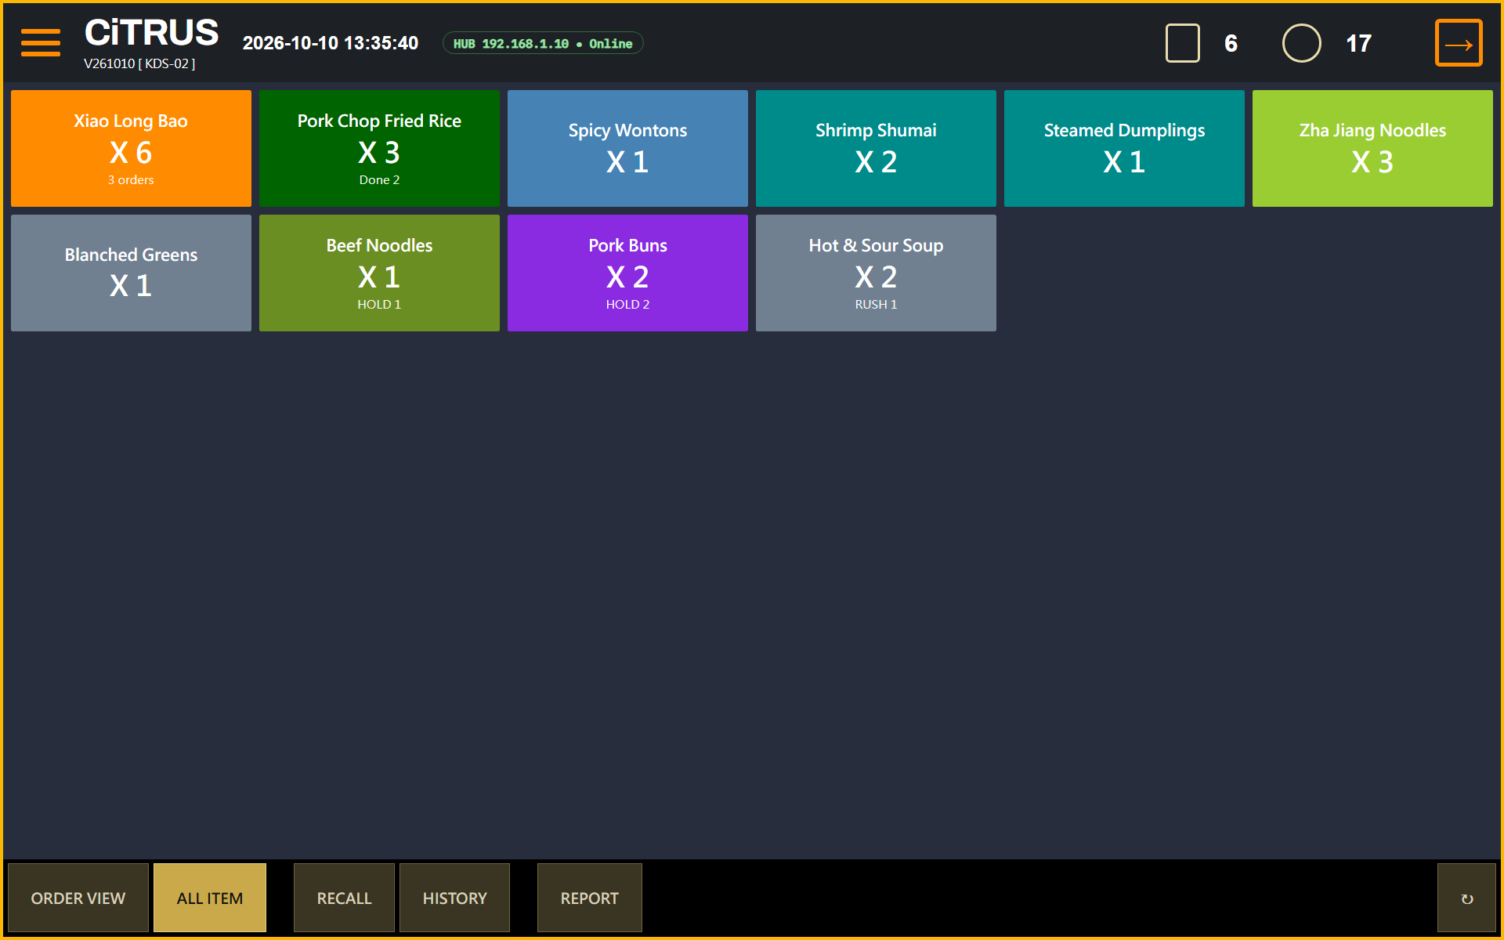Viewport: 1504px width, 940px height.
Task: Open the RECALL tab
Action: [x=344, y=898]
